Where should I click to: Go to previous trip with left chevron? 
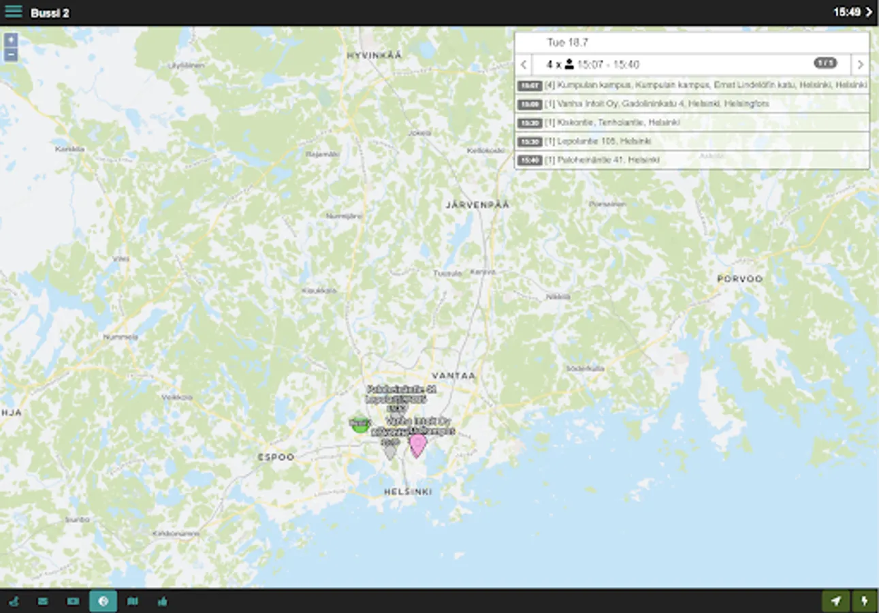pos(524,65)
